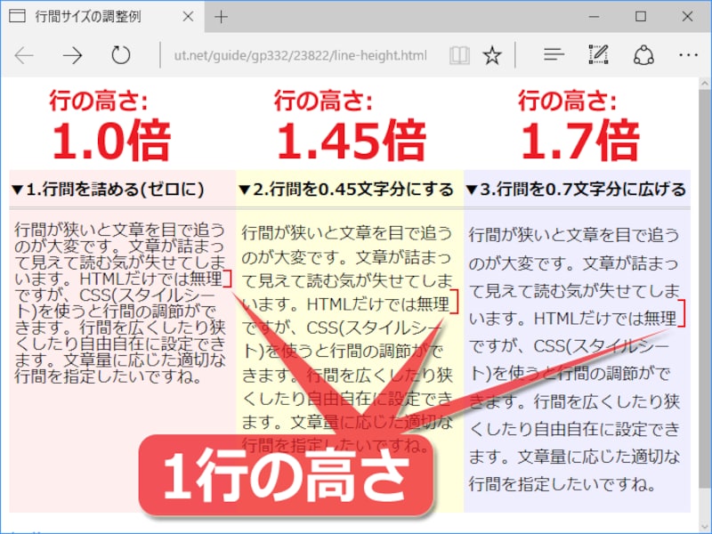The height and width of the screenshot is (534, 712).
Task: Go forward to the next page
Action: [x=71, y=54]
